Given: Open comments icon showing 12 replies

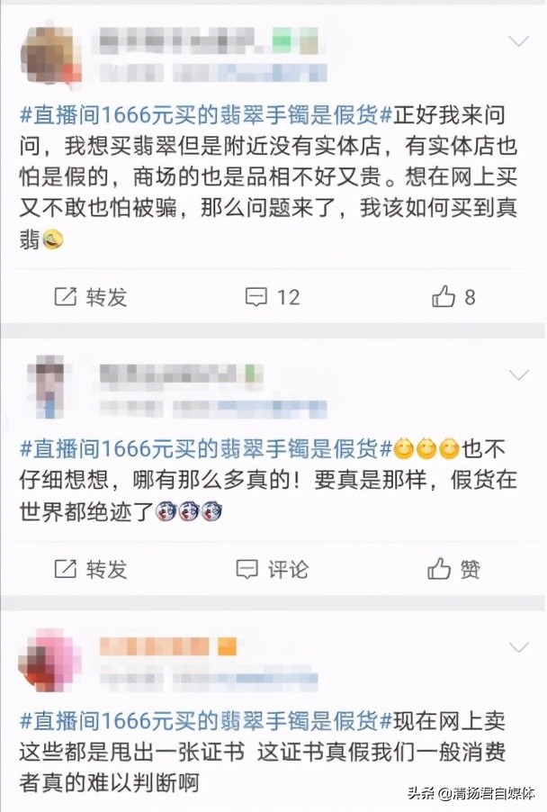Looking at the screenshot, I should [256, 297].
